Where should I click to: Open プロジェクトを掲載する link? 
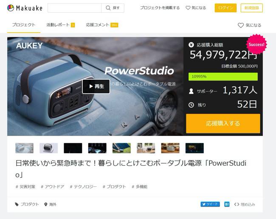click(x=160, y=8)
